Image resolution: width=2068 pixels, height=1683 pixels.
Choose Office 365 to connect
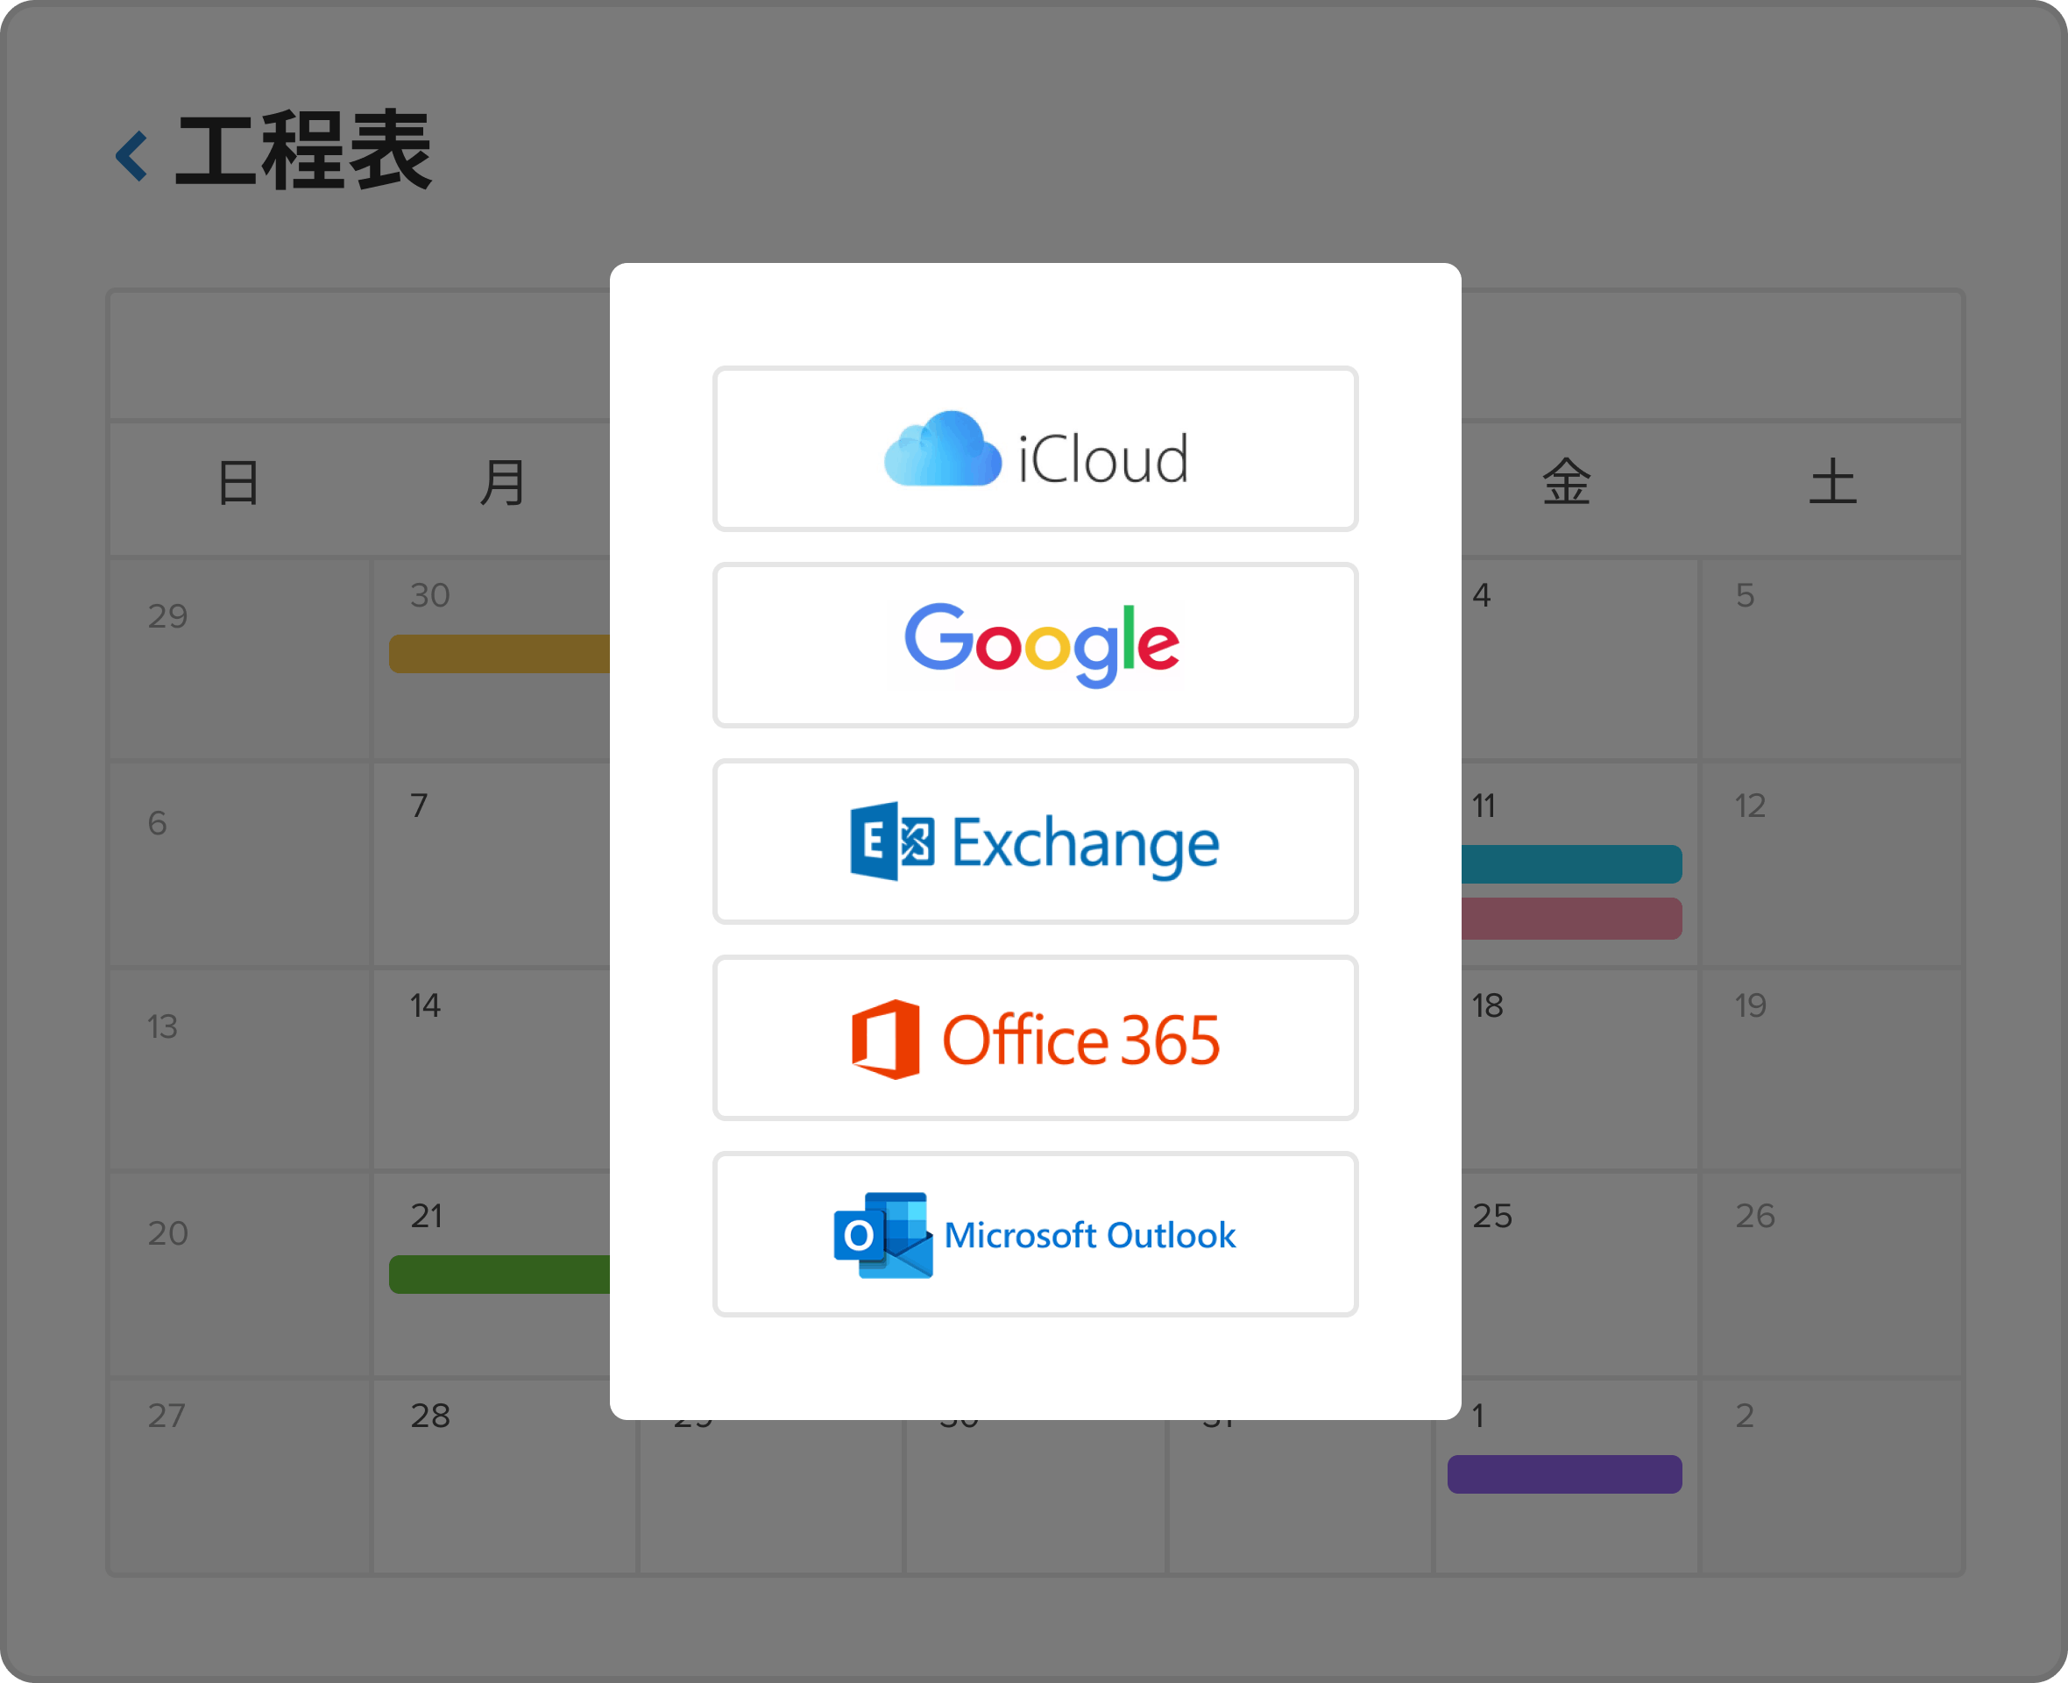(x=1035, y=1037)
